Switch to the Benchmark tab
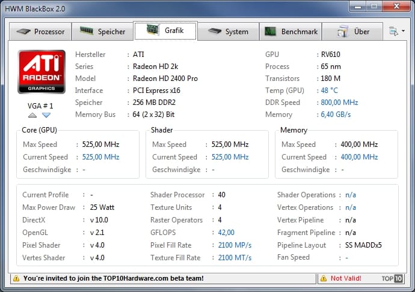The width and height of the screenshot is (415, 292). pyautogui.click(x=290, y=31)
